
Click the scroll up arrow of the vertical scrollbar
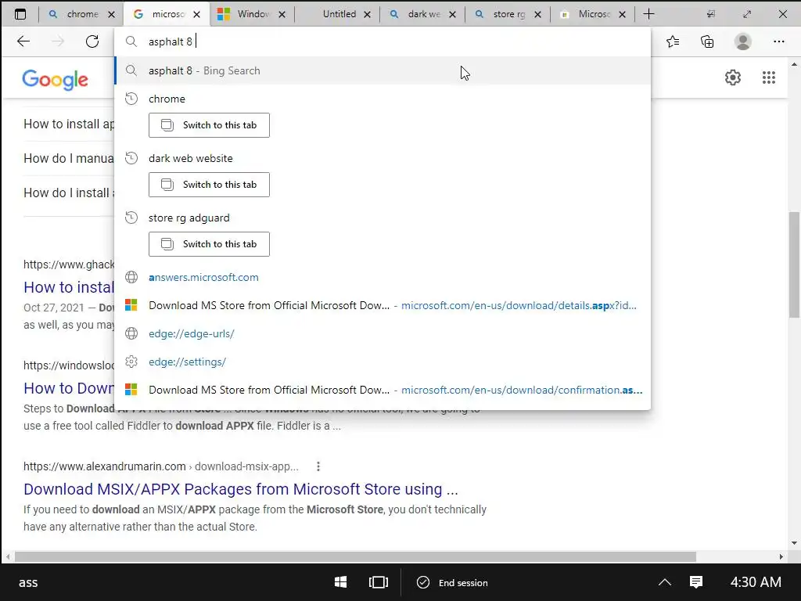(x=794, y=64)
